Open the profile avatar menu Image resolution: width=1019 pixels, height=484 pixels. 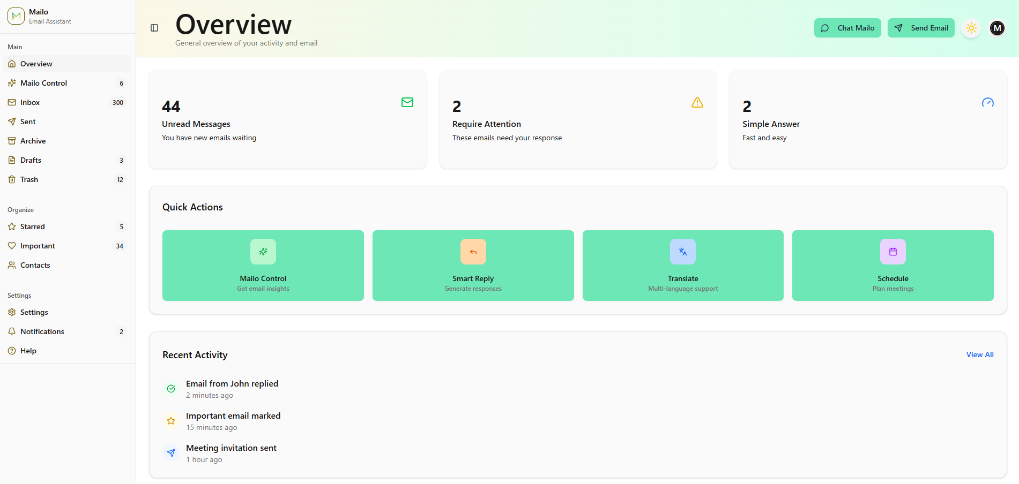pos(996,28)
